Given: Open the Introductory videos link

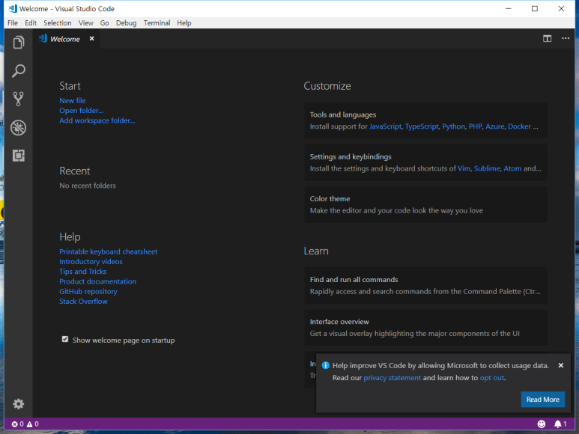Looking at the screenshot, I should 91,261.
